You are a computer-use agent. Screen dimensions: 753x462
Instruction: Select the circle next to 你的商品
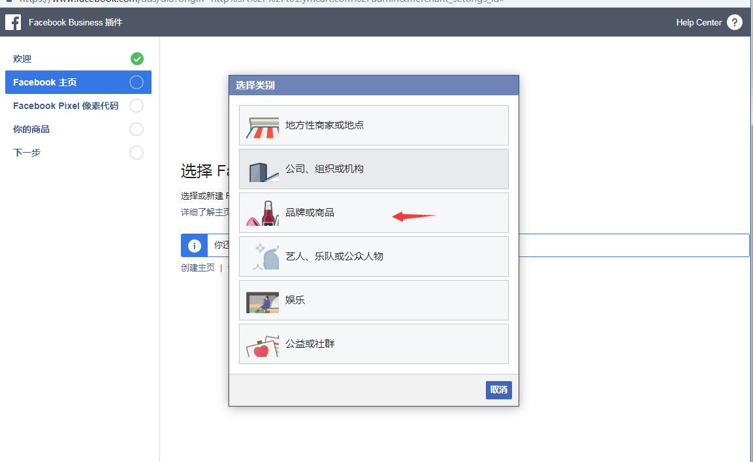[136, 129]
